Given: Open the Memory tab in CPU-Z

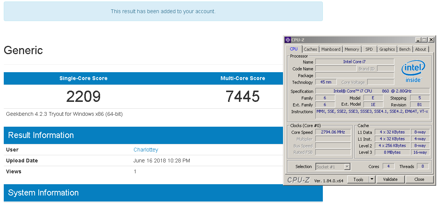Looking at the screenshot, I should coord(352,49).
